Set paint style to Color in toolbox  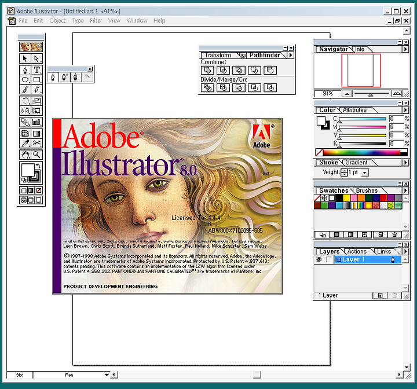point(24,190)
